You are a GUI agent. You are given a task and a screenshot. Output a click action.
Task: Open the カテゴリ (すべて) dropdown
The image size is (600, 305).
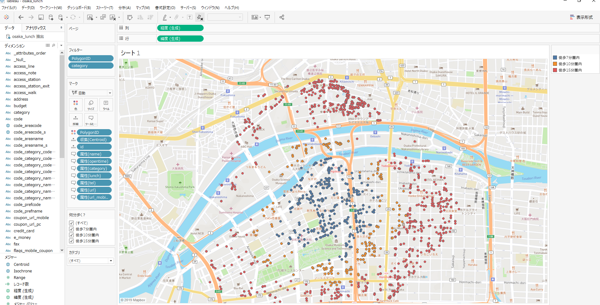[x=111, y=260]
